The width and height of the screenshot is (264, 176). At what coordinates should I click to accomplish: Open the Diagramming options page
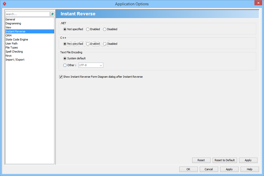(x=30, y=23)
